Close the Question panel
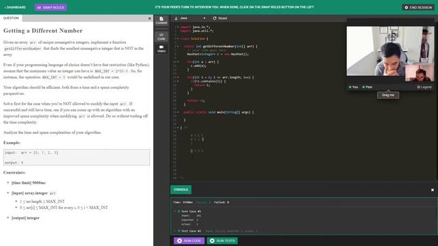The image size is (438, 246). 149,18
